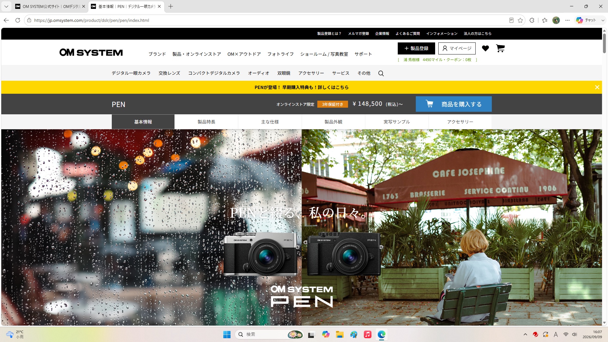Open browser settings three-dots menu

click(x=567, y=20)
